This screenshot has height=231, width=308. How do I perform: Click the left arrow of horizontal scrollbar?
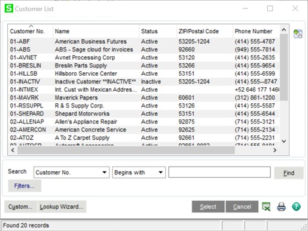(x=13, y=150)
